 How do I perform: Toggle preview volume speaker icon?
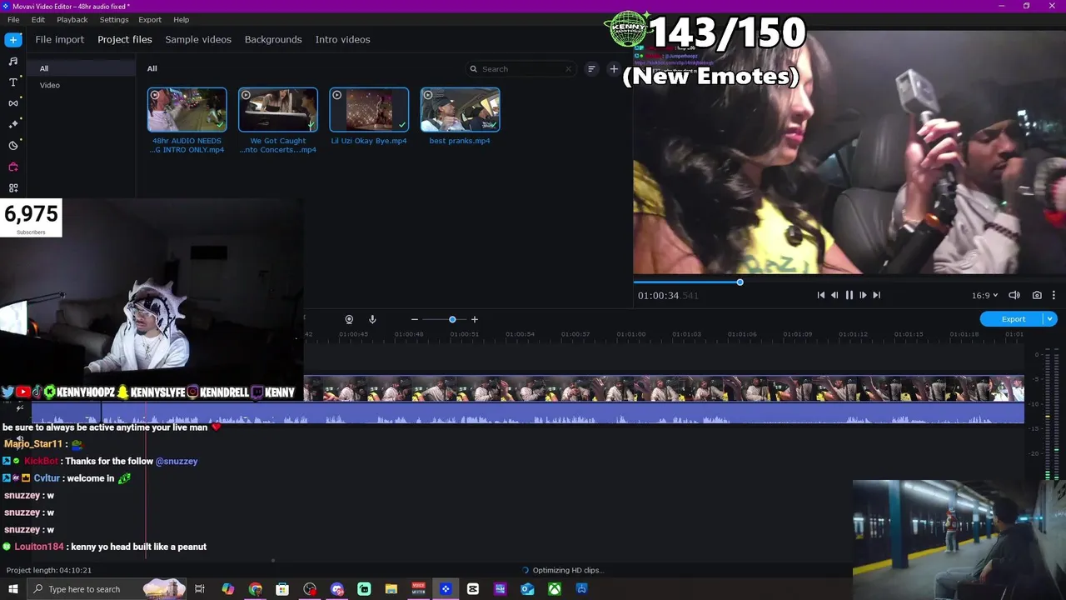pyautogui.click(x=1014, y=295)
